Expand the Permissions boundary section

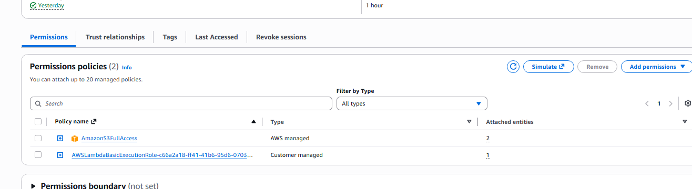tap(34, 186)
